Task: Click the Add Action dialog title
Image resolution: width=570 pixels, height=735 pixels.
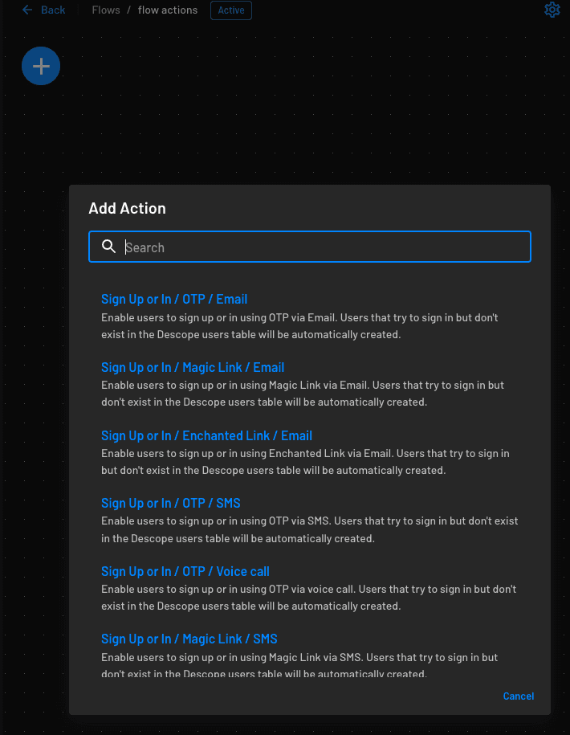Action: tap(127, 208)
